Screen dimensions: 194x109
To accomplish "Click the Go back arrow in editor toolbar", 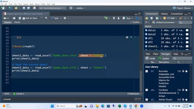I will pos(5,18).
